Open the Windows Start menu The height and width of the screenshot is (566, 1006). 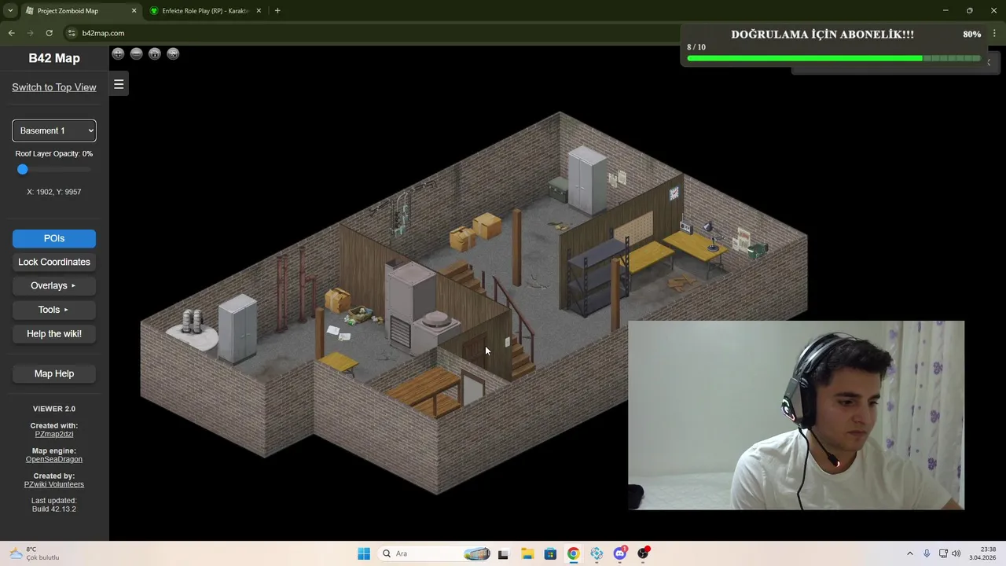click(x=364, y=553)
